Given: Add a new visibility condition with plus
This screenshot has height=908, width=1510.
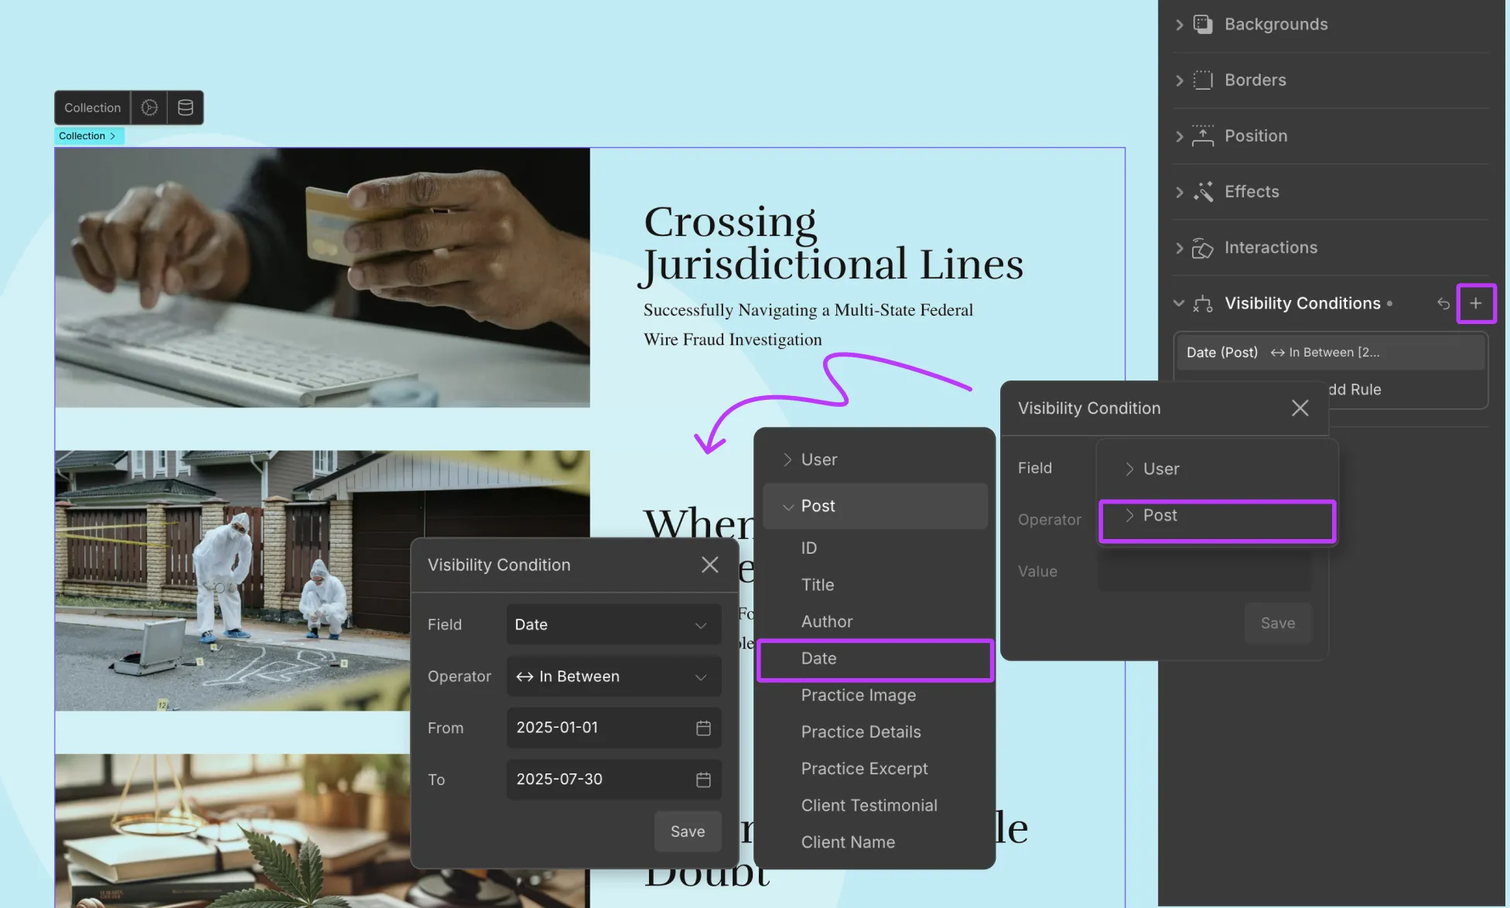Looking at the screenshot, I should (x=1476, y=303).
